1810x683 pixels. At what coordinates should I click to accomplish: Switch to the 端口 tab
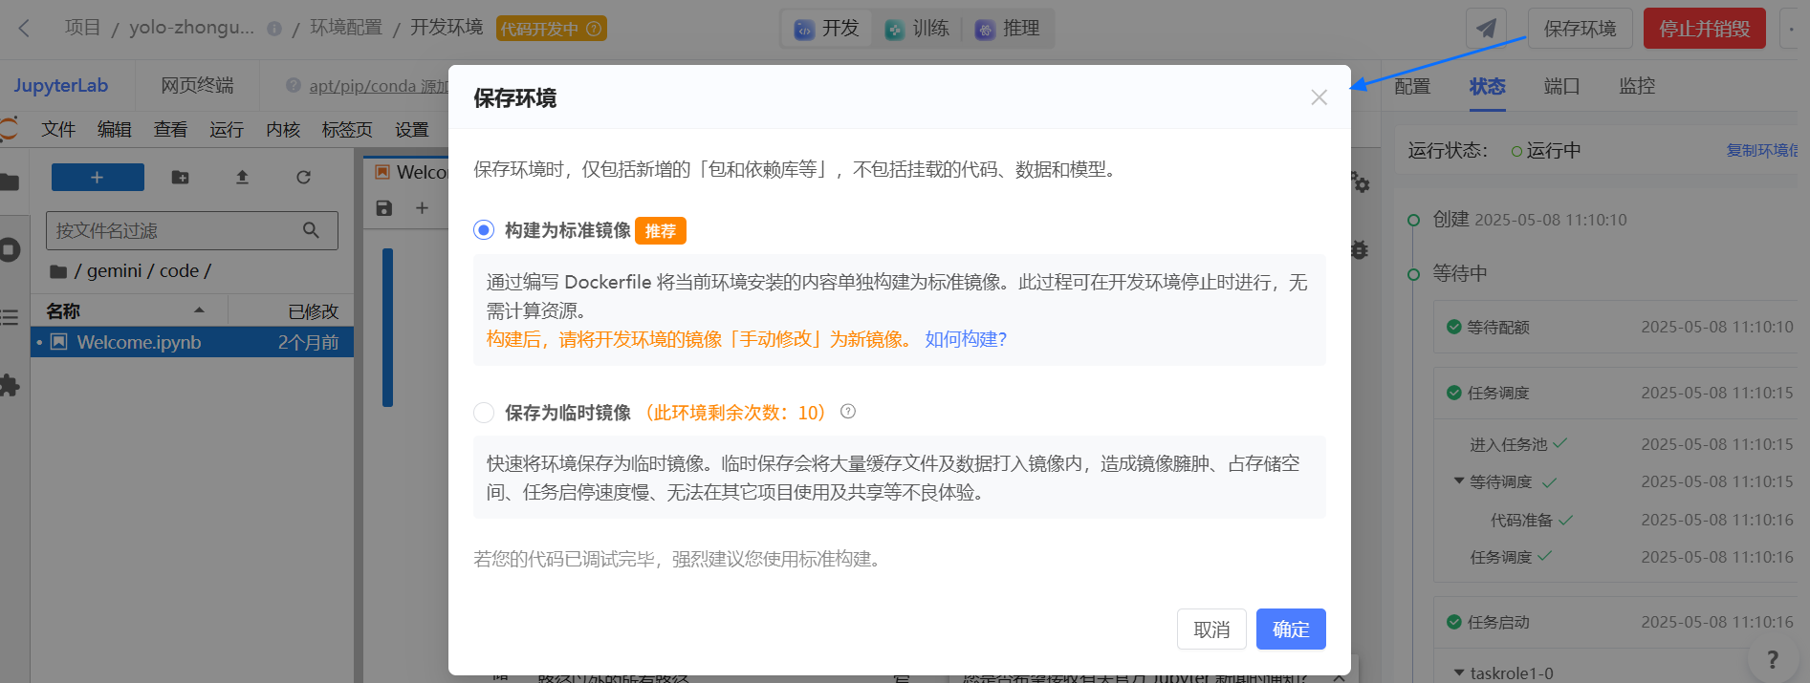pos(1561,86)
